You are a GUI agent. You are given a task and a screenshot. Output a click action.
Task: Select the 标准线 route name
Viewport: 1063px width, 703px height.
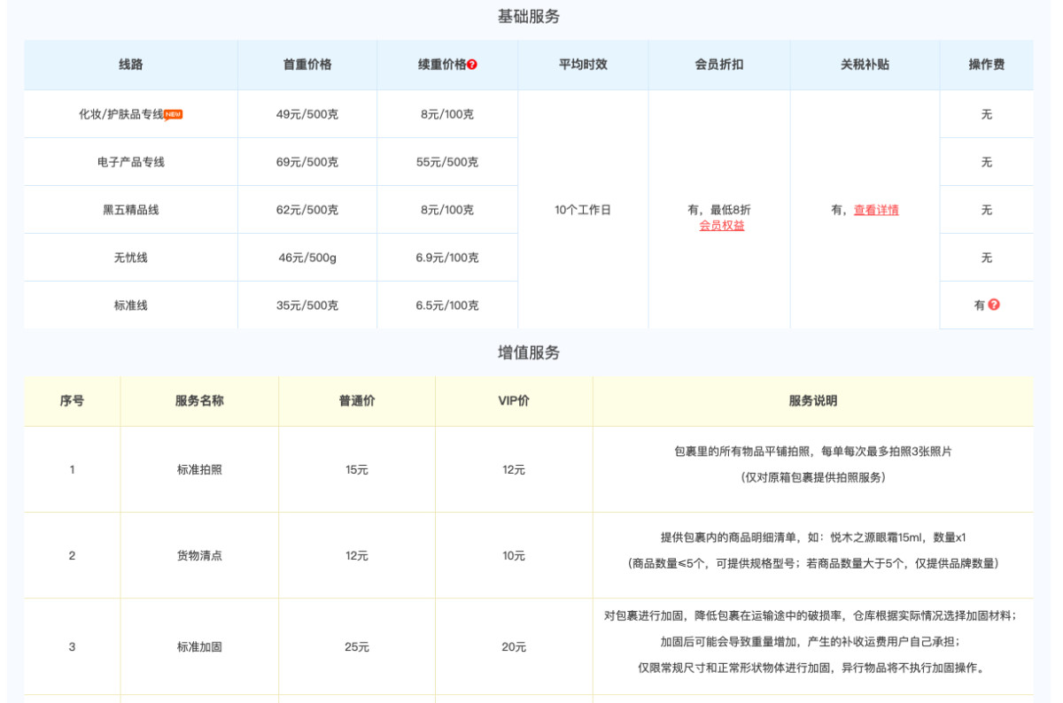[x=131, y=305]
